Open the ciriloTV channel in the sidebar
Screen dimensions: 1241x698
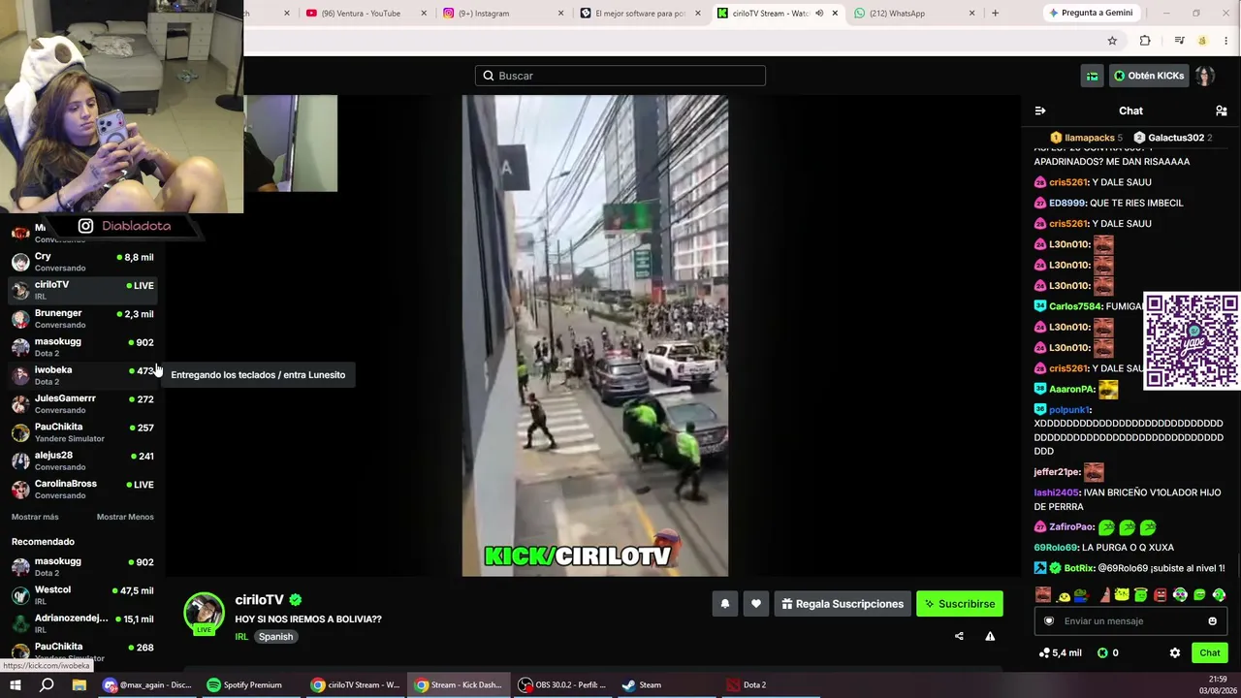coord(82,290)
